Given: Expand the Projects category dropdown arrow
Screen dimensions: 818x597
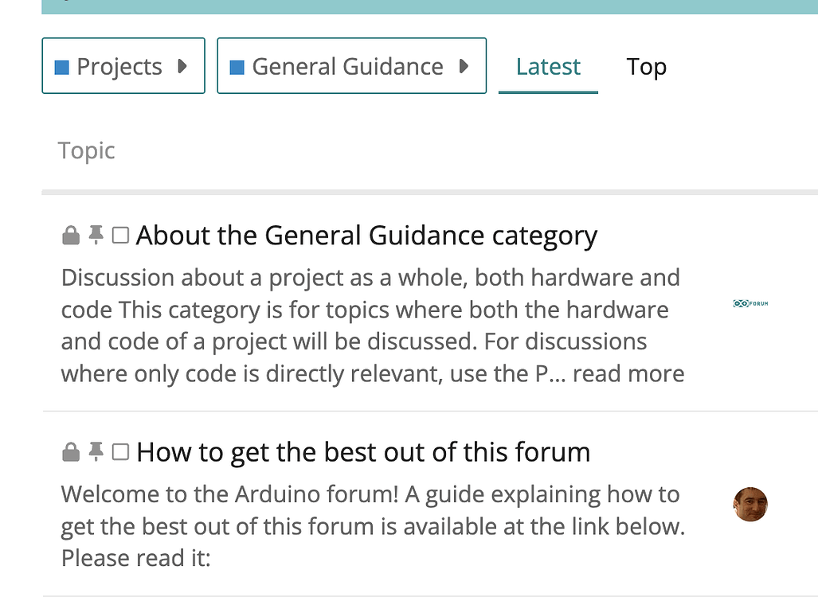Looking at the screenshot, I should (181, 66).
